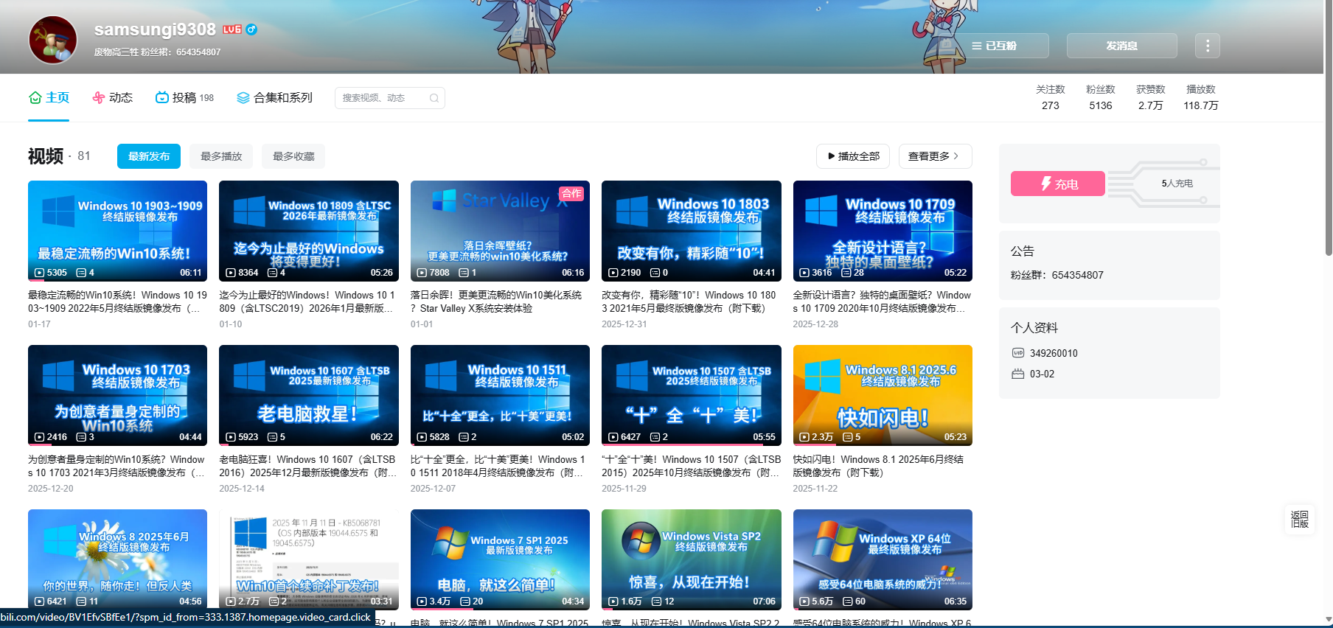Open the Windows 8 2025年6月 thumbnail

pos(117,559)
